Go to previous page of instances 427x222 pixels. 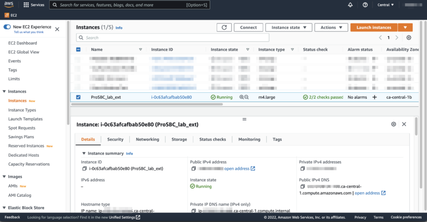[380, 37]
